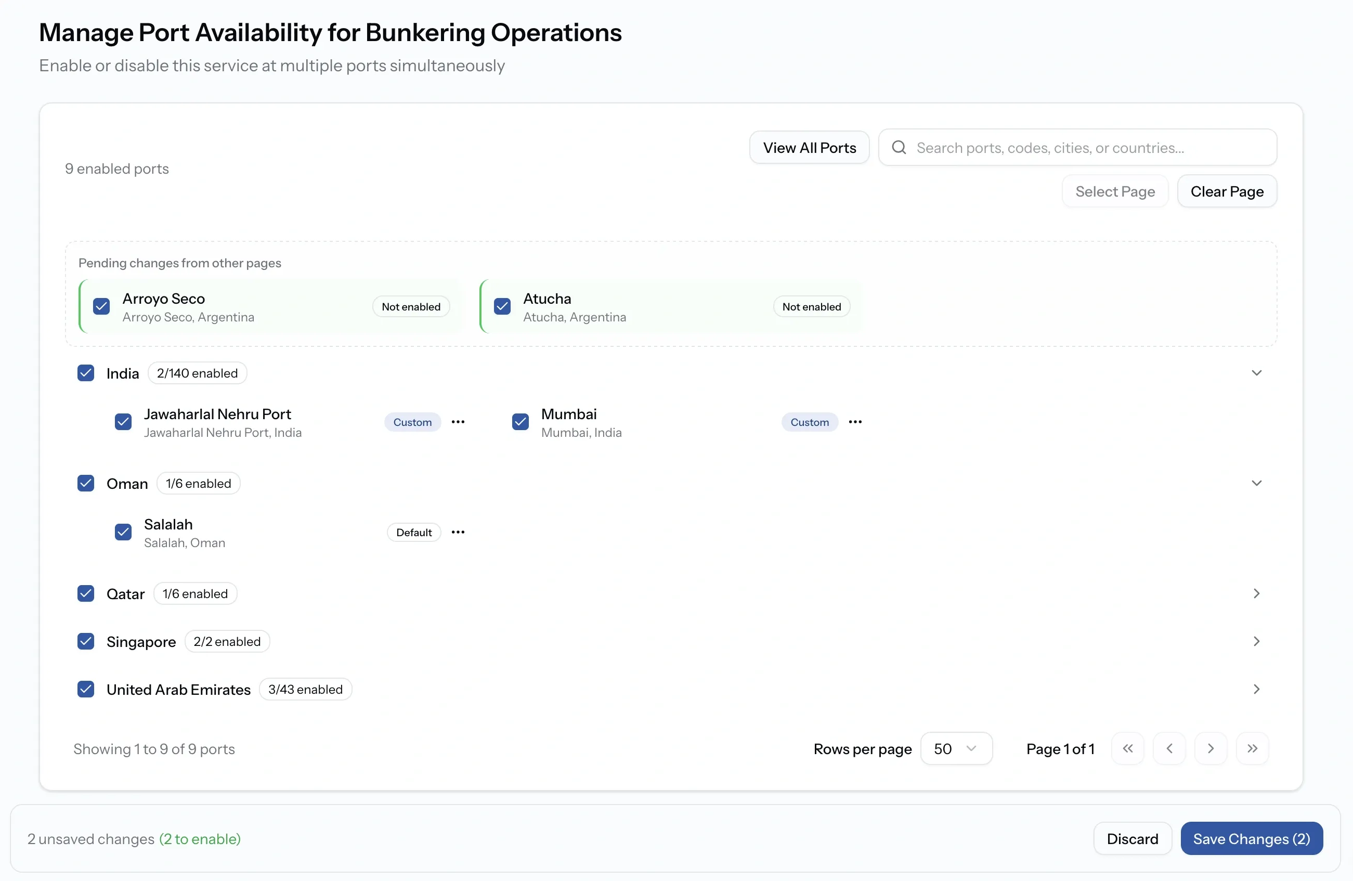Screen dimensions: 1353x881
Task: Expand the Singapore ports group
Action: click(1256, 642)
